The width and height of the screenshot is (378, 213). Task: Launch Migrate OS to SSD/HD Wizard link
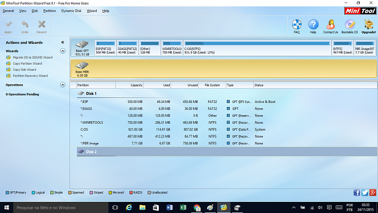coord(33,57)
